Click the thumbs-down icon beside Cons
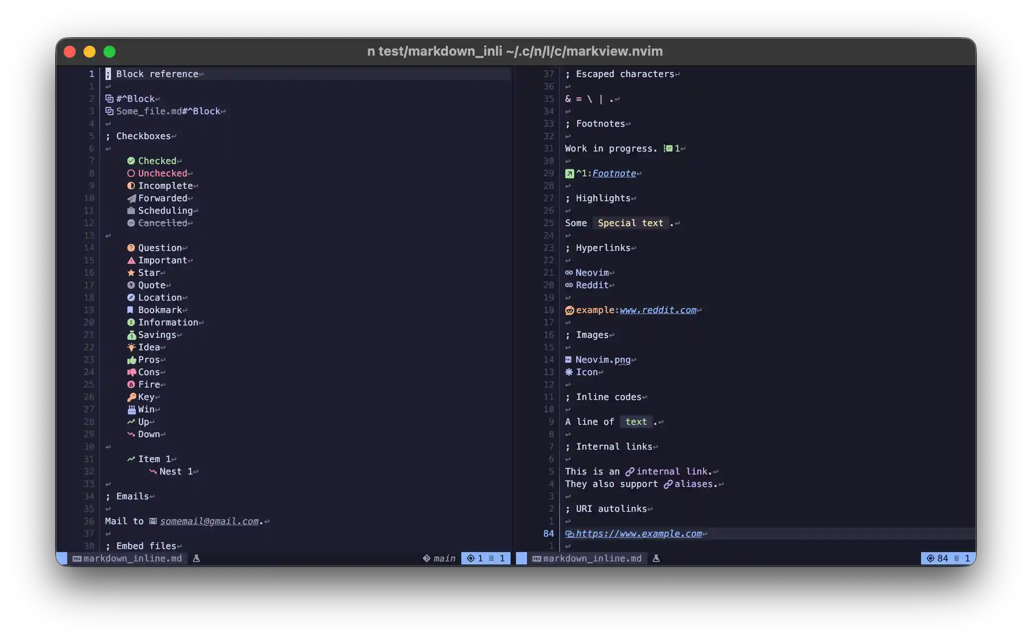Screen dimensions: 1032x640 [x=131, y=372]
